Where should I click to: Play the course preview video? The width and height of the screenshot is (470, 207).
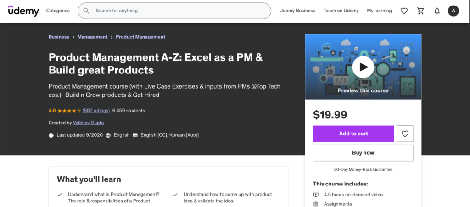pyautogui.click(x=363, y=67)
